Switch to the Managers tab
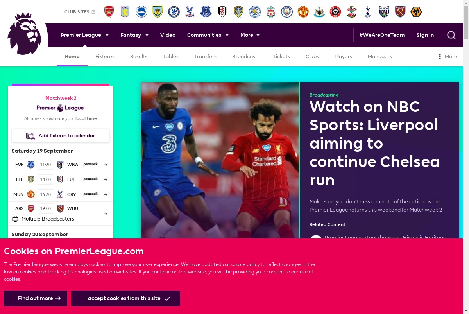Viewport: 469px width, 314px height. 380,57
